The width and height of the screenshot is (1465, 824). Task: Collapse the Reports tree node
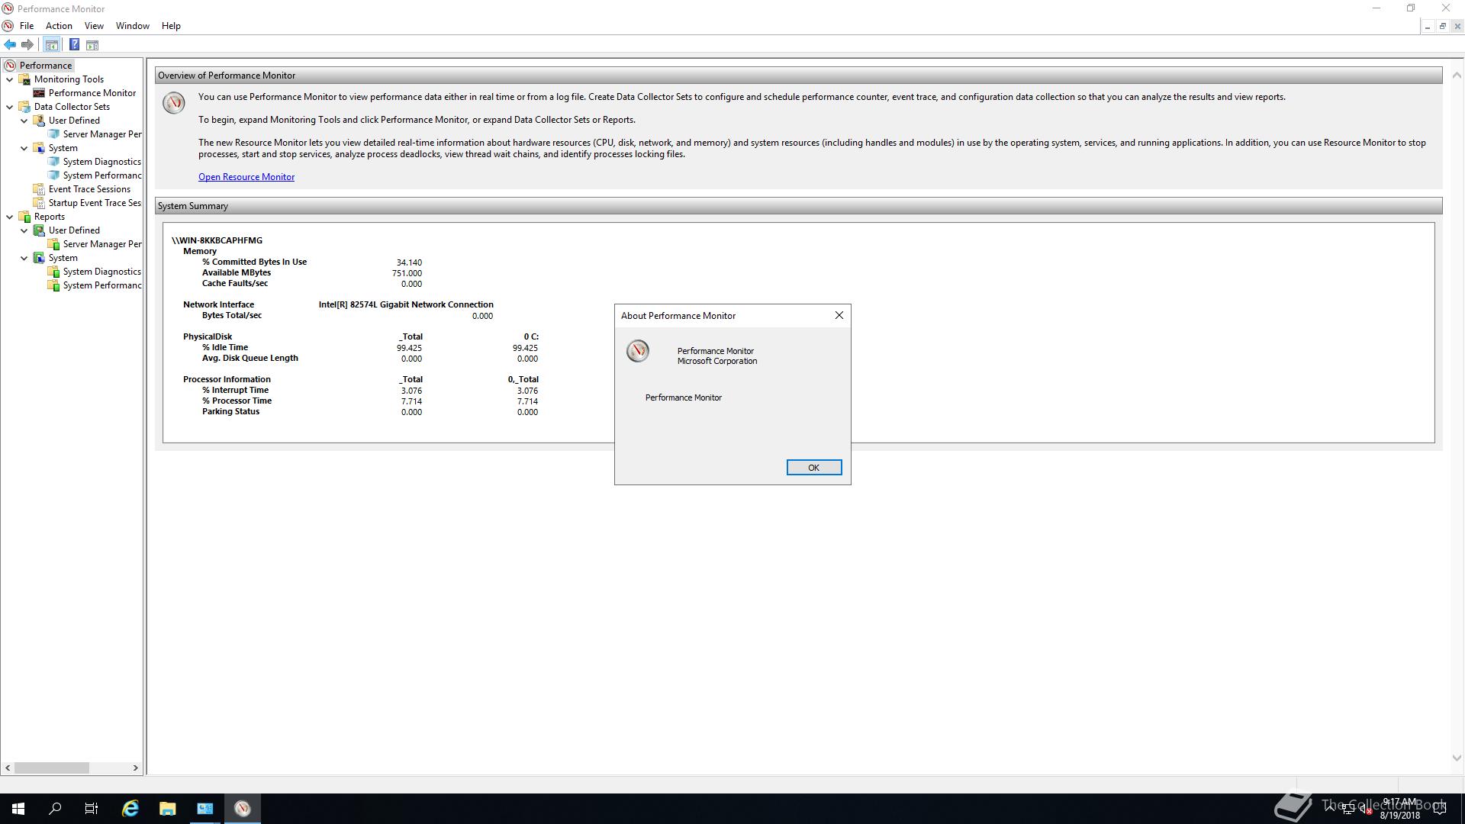(x=10, y=217)
